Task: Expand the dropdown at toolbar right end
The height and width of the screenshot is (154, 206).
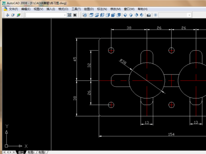Action: (x=189, y=15)
